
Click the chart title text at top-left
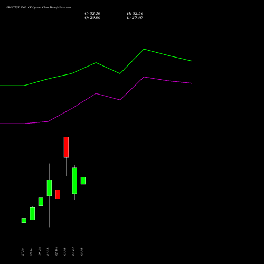[x=39, y=8]
